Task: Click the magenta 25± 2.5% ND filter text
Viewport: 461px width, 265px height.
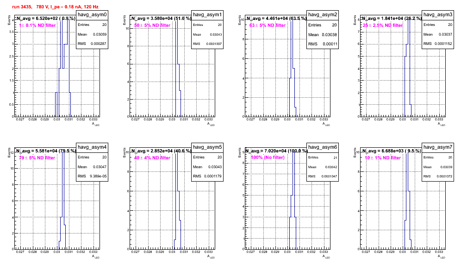Action: point(383,25)
